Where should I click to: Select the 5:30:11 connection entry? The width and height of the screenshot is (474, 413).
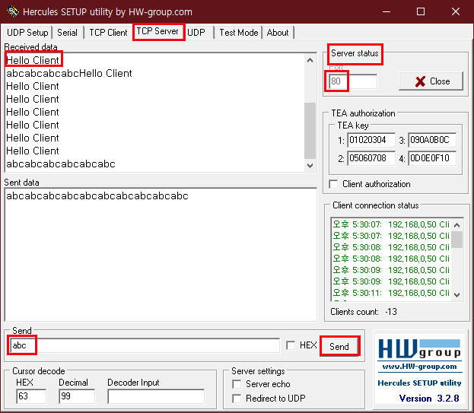pos(391,293)
